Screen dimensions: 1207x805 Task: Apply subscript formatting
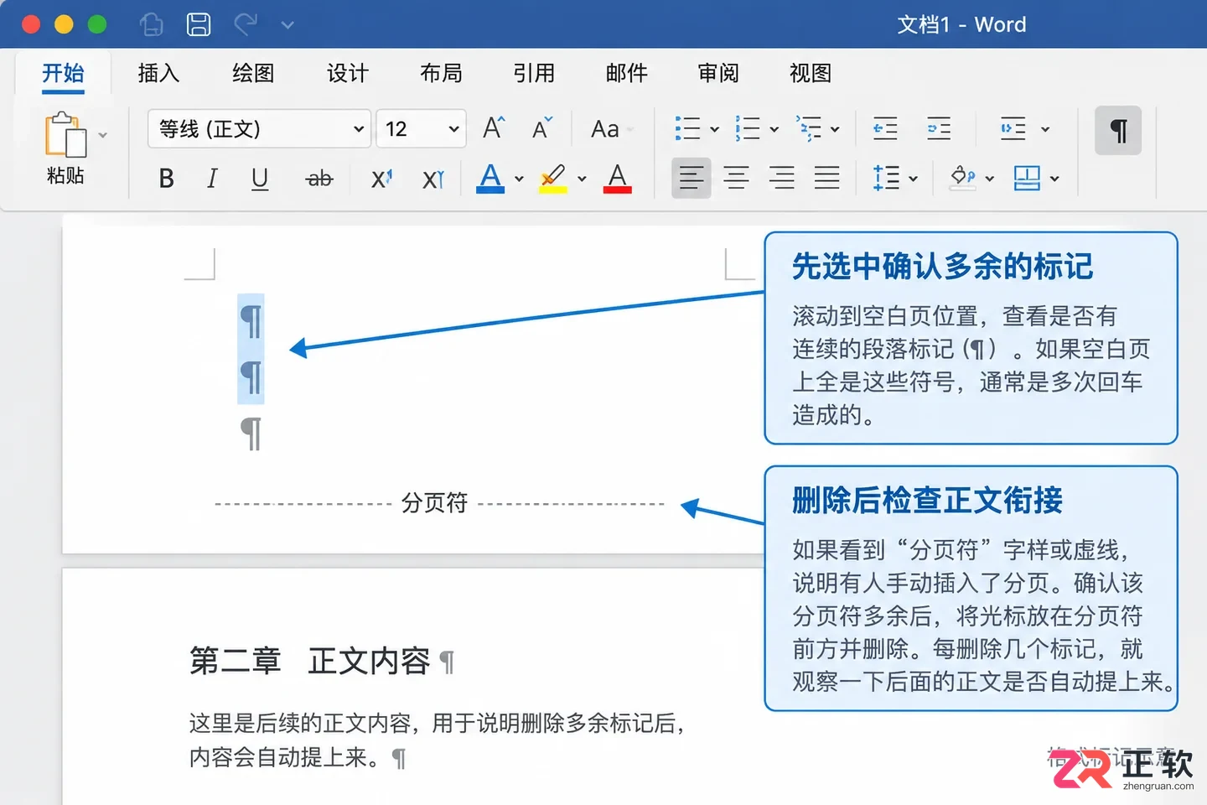click(x=433, y=179)
